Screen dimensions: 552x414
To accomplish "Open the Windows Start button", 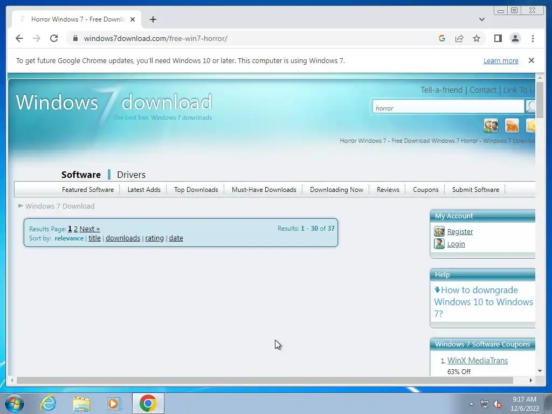I will coord(15,403).
